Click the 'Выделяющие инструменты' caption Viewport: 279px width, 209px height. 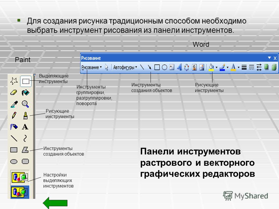pos(53,79)
